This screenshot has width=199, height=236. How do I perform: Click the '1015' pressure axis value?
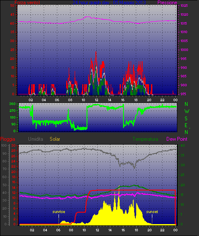(184, 23)
